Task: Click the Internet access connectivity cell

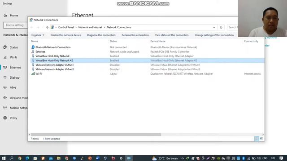Action: point(252,74)
